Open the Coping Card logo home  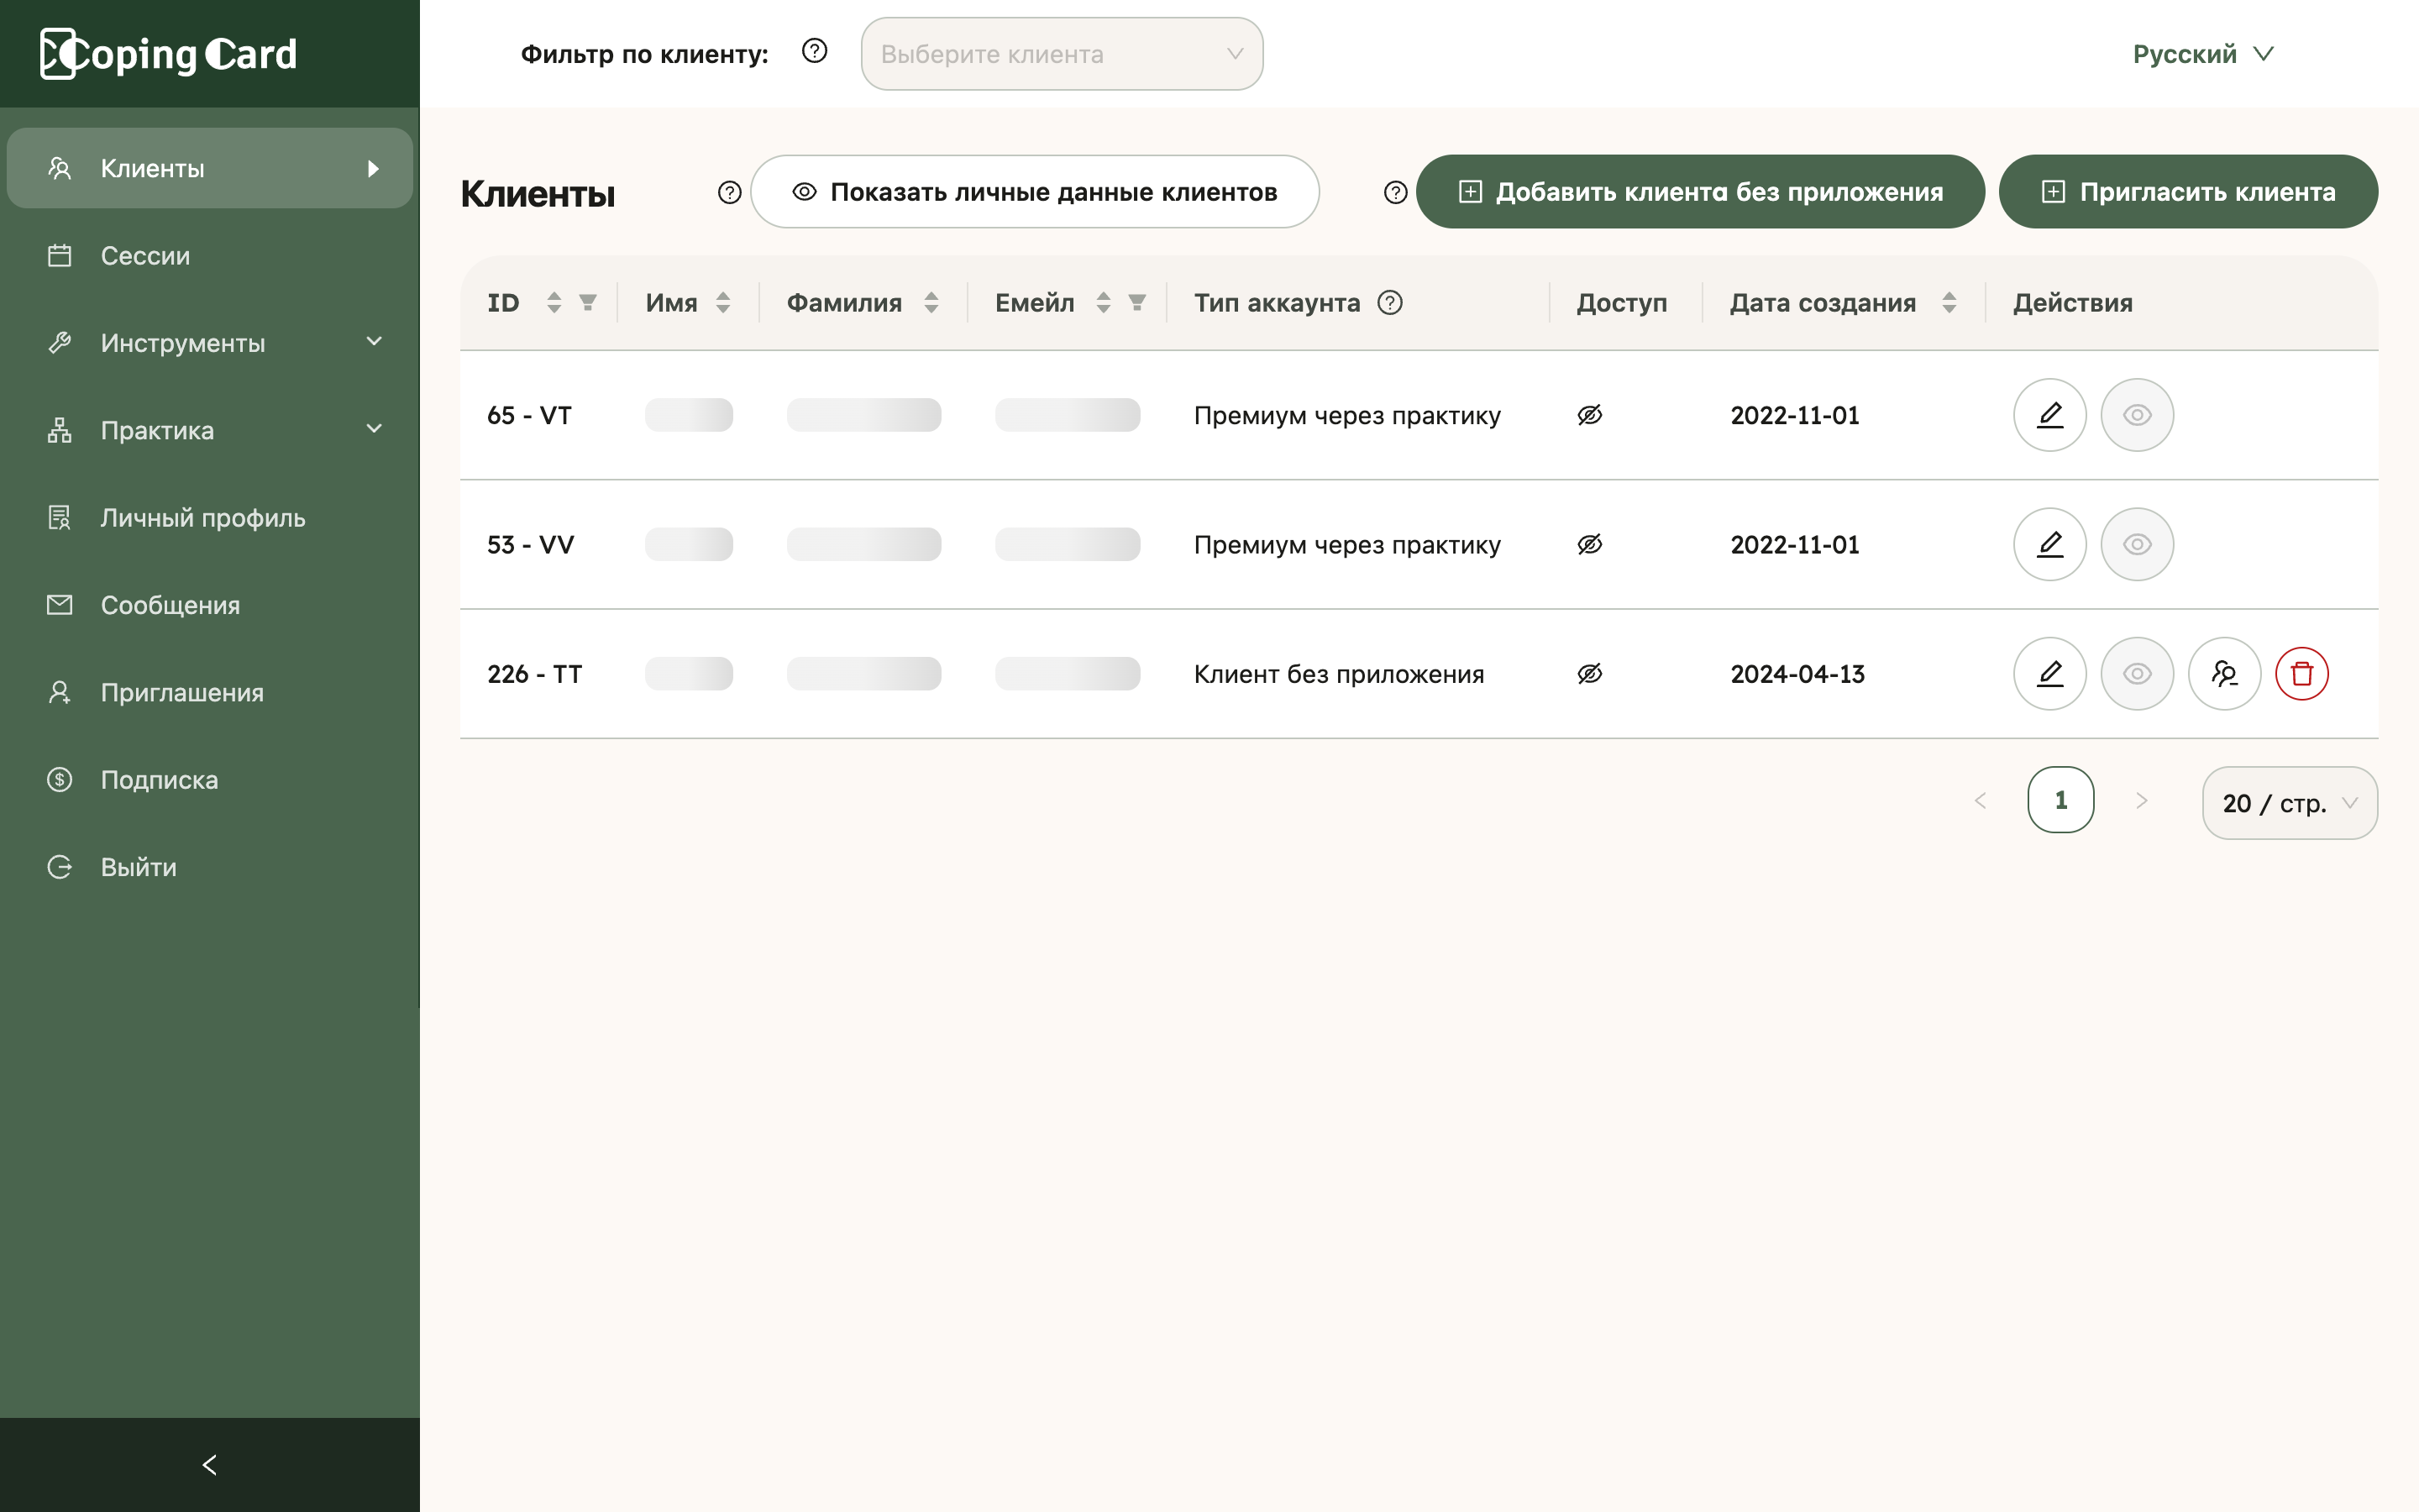[168, 53]
